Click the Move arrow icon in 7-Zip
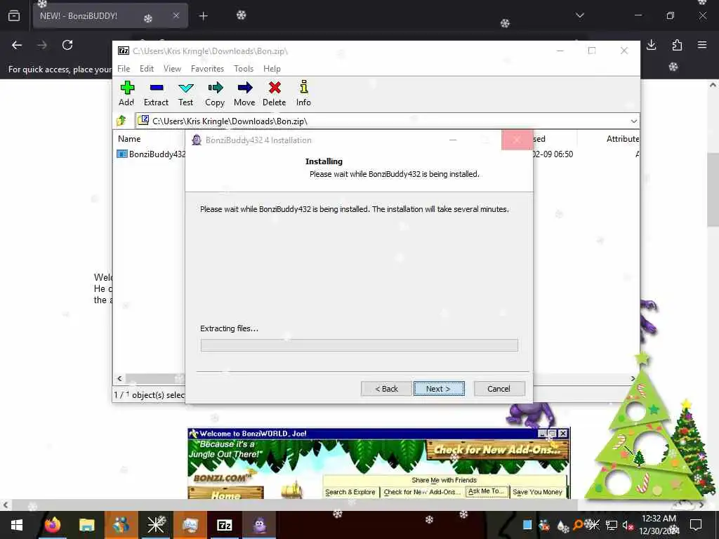The height and width of the screenshot is (539, 719). pyautogui.click(x=244, y=94)
